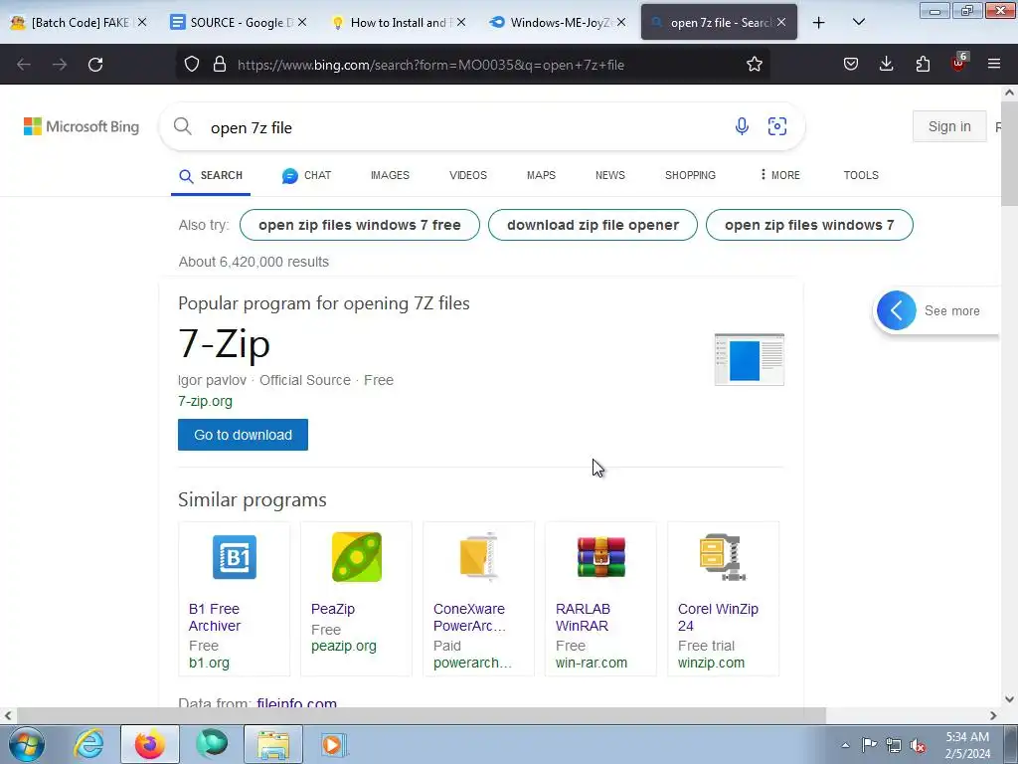Screen dimensions: 1018x764
Task: Click the visual search camera icon
Action: (777, 126)
